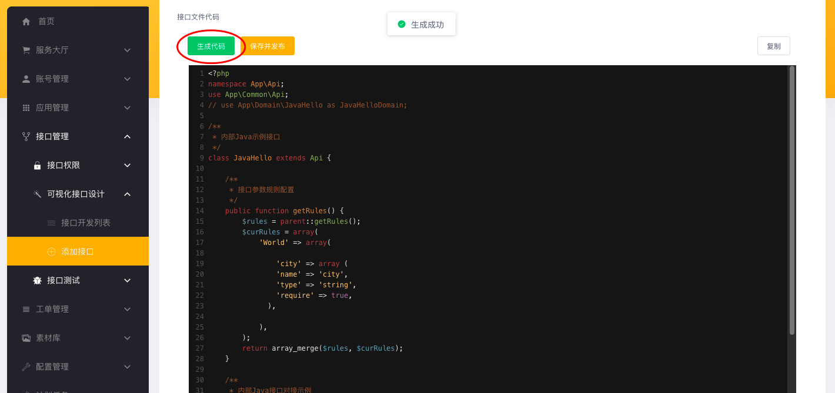Image resolution: width=835 pixels, height=393 pixels.
Task: Expand the 接口测试 chevron
Action: tap(127, 280)
